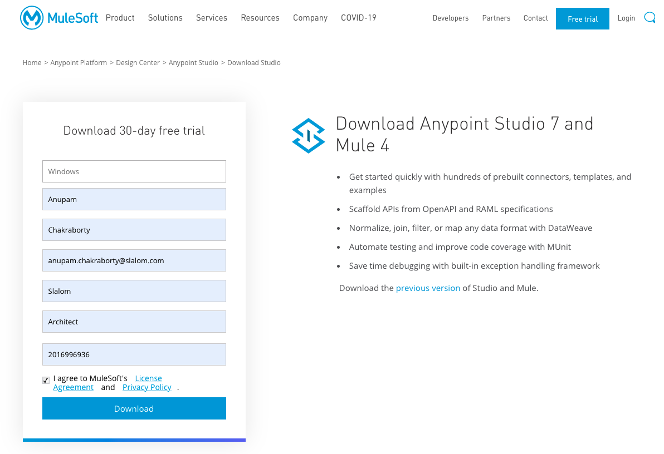Image resolution: width=664 pixels, height=454 pixels.
Task: Click the phone number input field
Action: click(134, 354)
